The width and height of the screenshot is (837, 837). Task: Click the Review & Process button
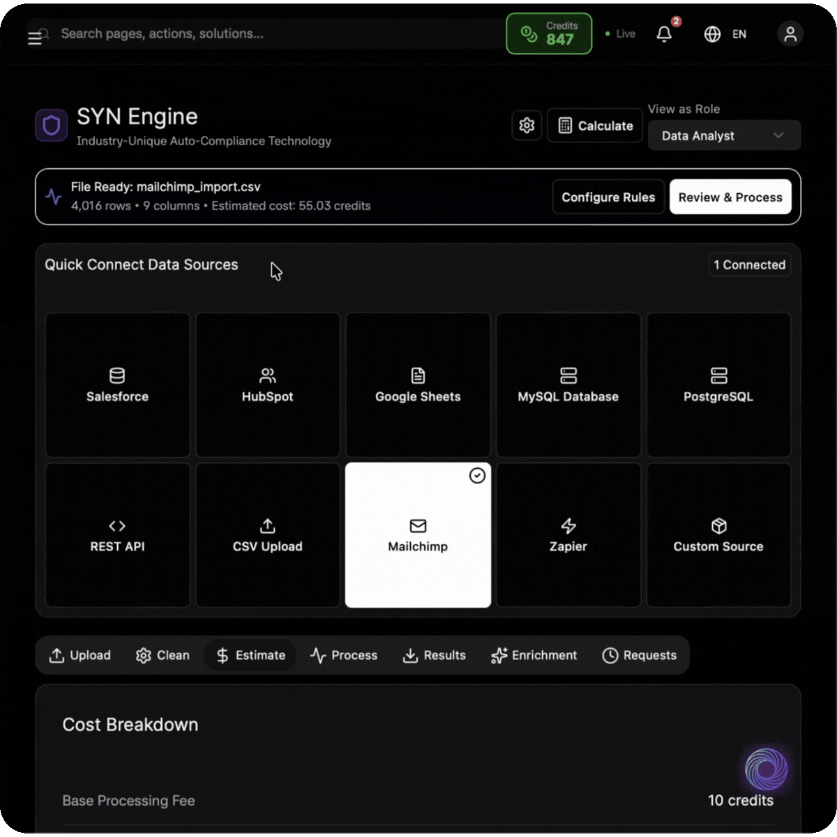(x=730, y=197)
